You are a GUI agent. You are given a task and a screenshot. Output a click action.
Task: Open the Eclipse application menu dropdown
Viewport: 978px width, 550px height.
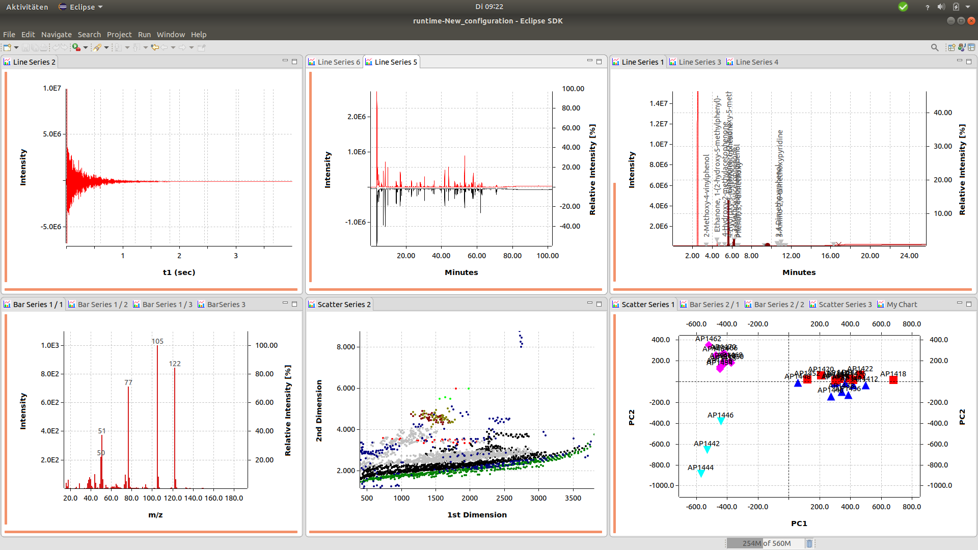81,7
